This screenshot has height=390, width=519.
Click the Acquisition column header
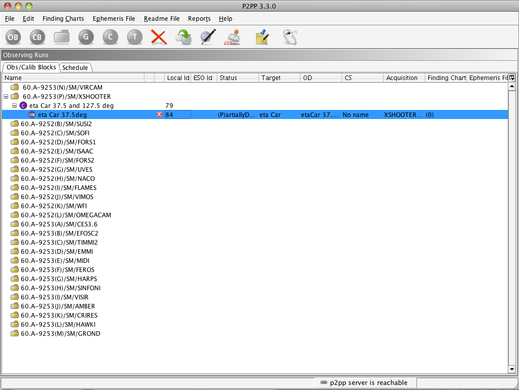404,77
